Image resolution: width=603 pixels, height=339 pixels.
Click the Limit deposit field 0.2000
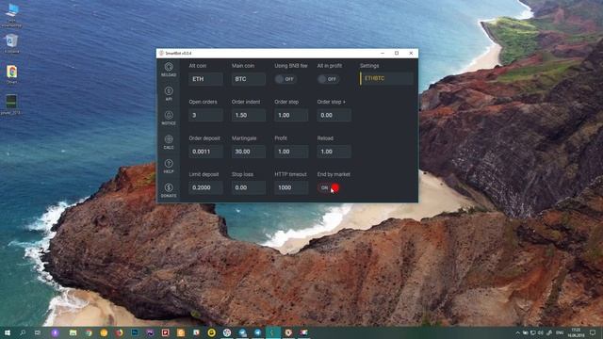click(205, 187)
